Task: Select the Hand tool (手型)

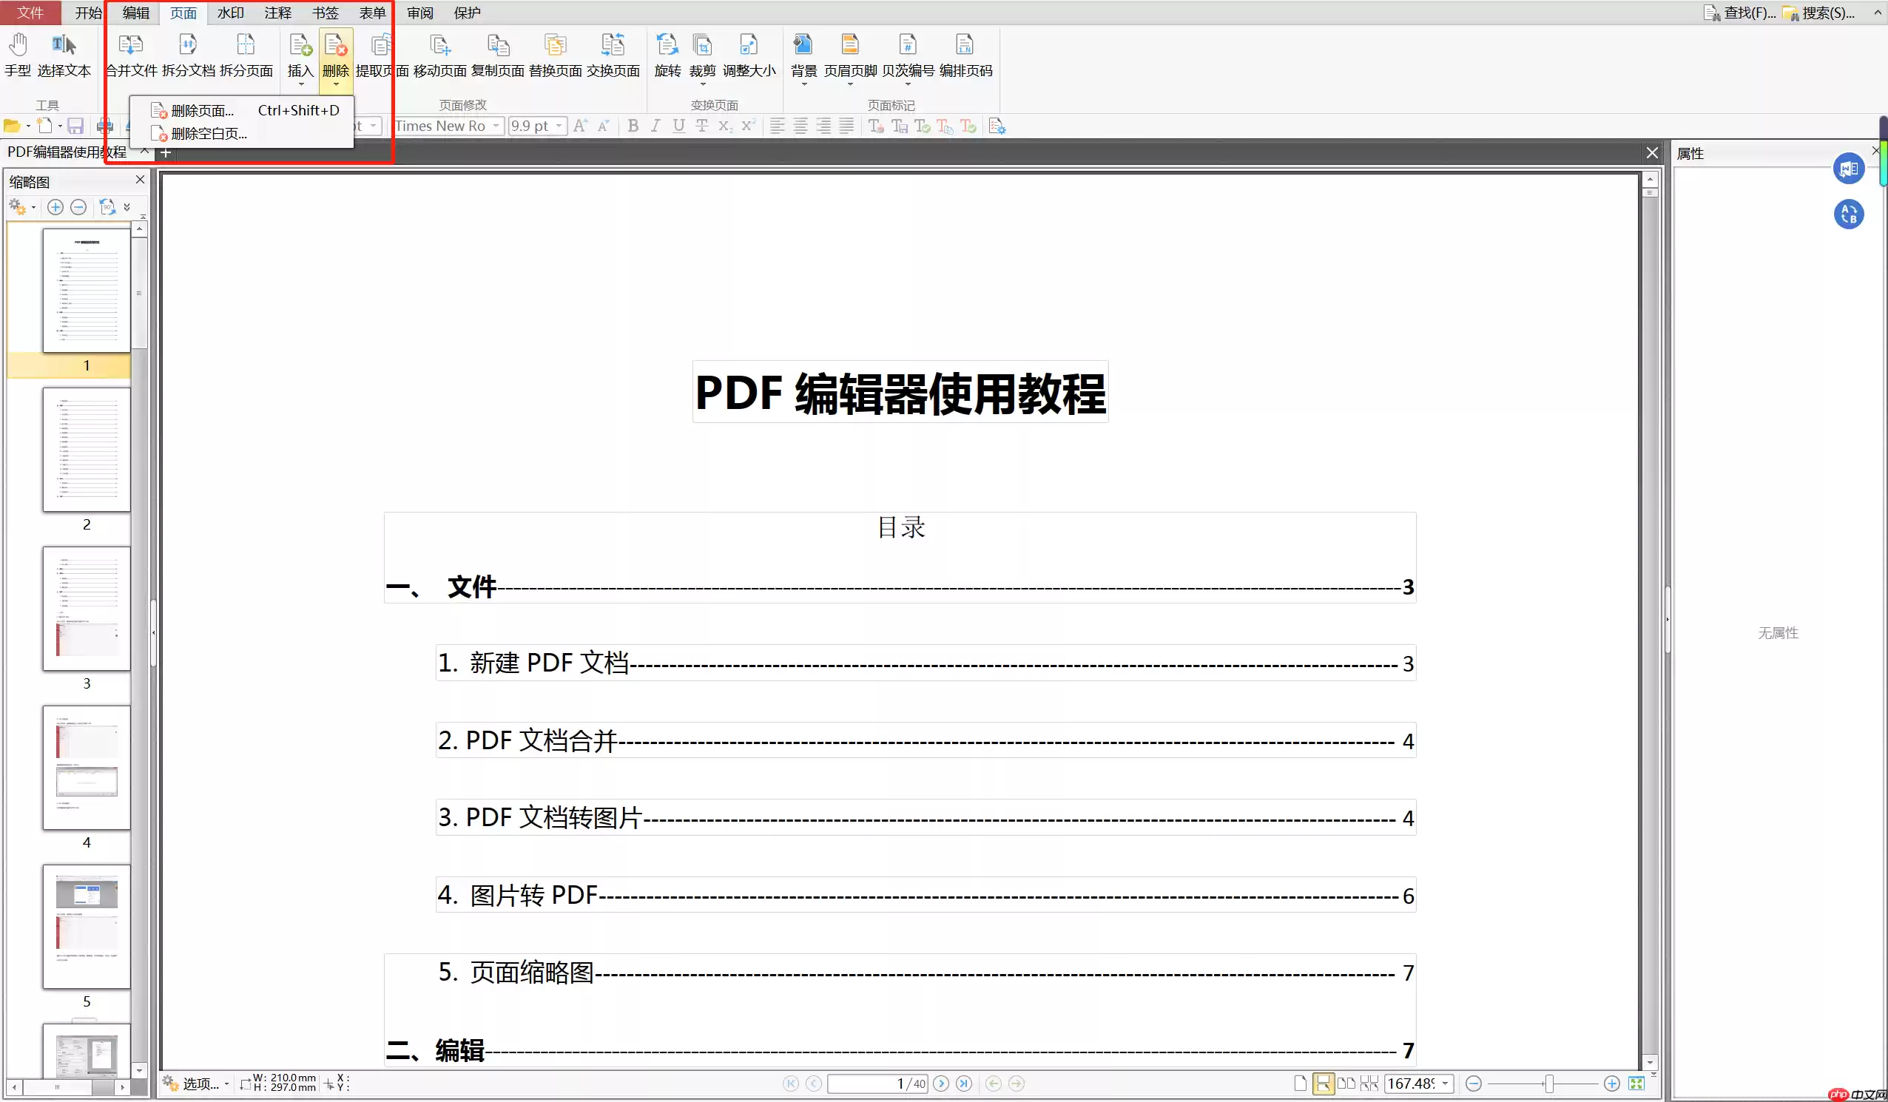Action: coord(17,56)
